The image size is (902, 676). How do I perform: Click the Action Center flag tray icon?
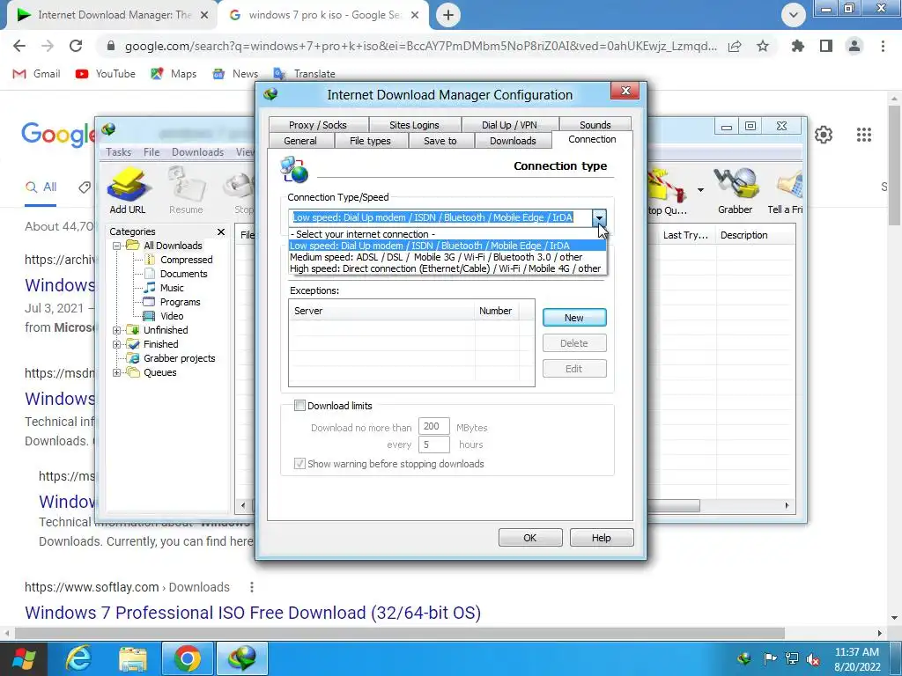[770, 658]
